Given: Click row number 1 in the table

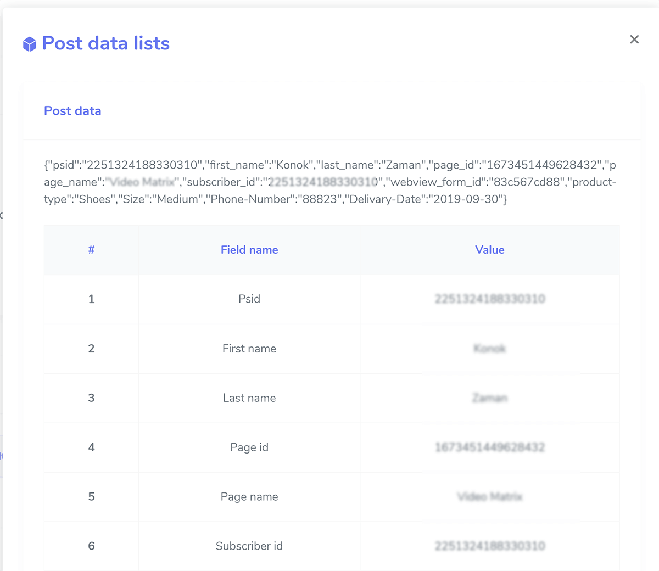Looking at the screenshot, I should pos(91,299).
